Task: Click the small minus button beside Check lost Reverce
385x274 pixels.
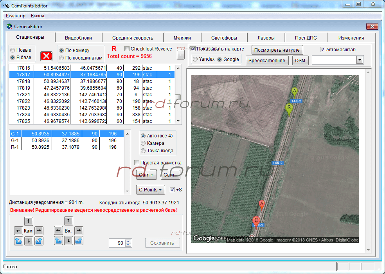Action: coord(180,54)
